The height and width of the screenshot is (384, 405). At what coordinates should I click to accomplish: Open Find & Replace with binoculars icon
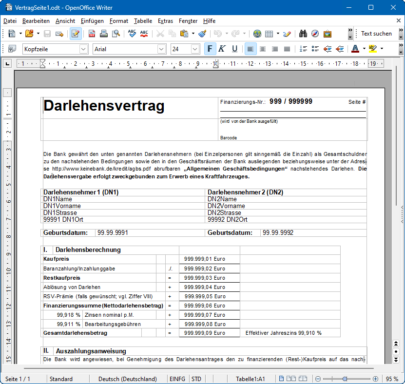coord(303,34)
